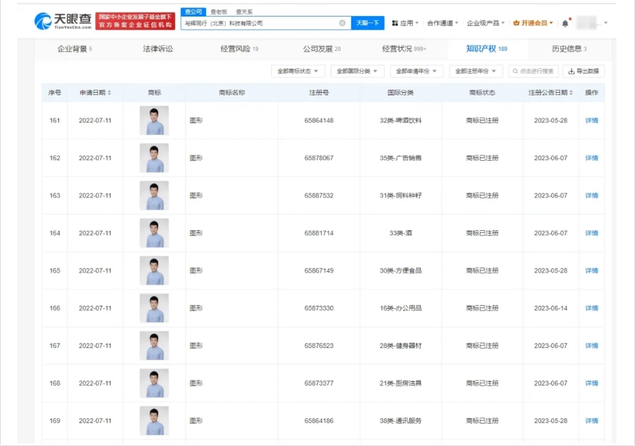Screen dimensions: 635x446
Task: Open the 历史信息 tab
Action: click(x=569, y=49)
